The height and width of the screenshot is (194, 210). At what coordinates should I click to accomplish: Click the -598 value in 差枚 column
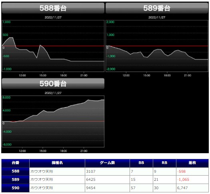pyautogui.click(x=181, y=172)
